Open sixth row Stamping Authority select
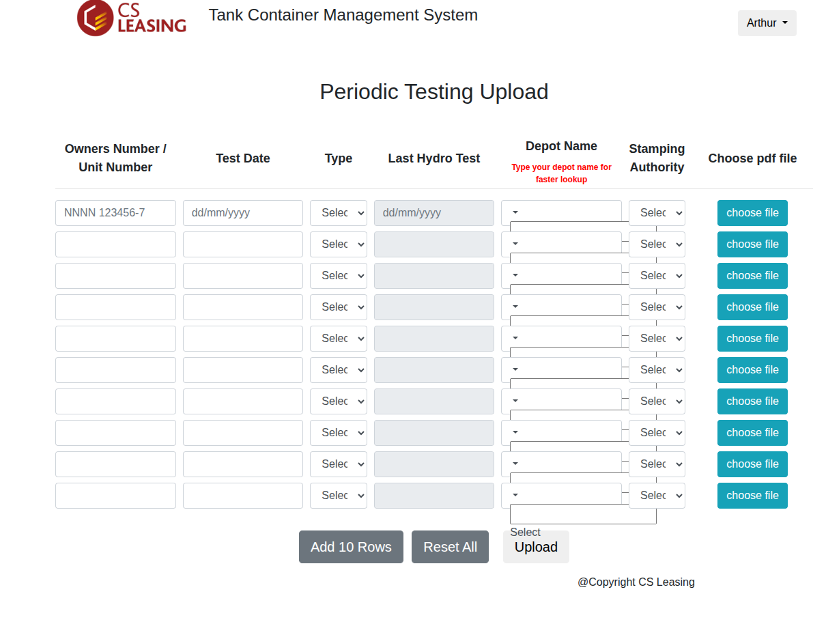Viewport: 826px width, 637px height. pyautogui.click(x=657, y=370)
